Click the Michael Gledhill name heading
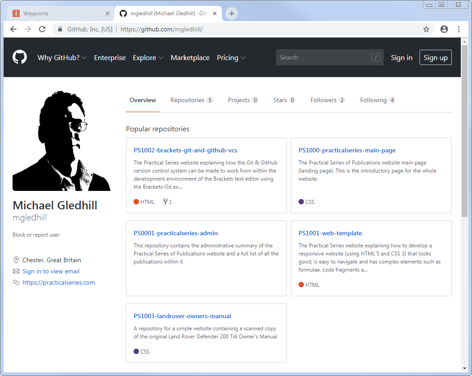 (x=55, y=205)
